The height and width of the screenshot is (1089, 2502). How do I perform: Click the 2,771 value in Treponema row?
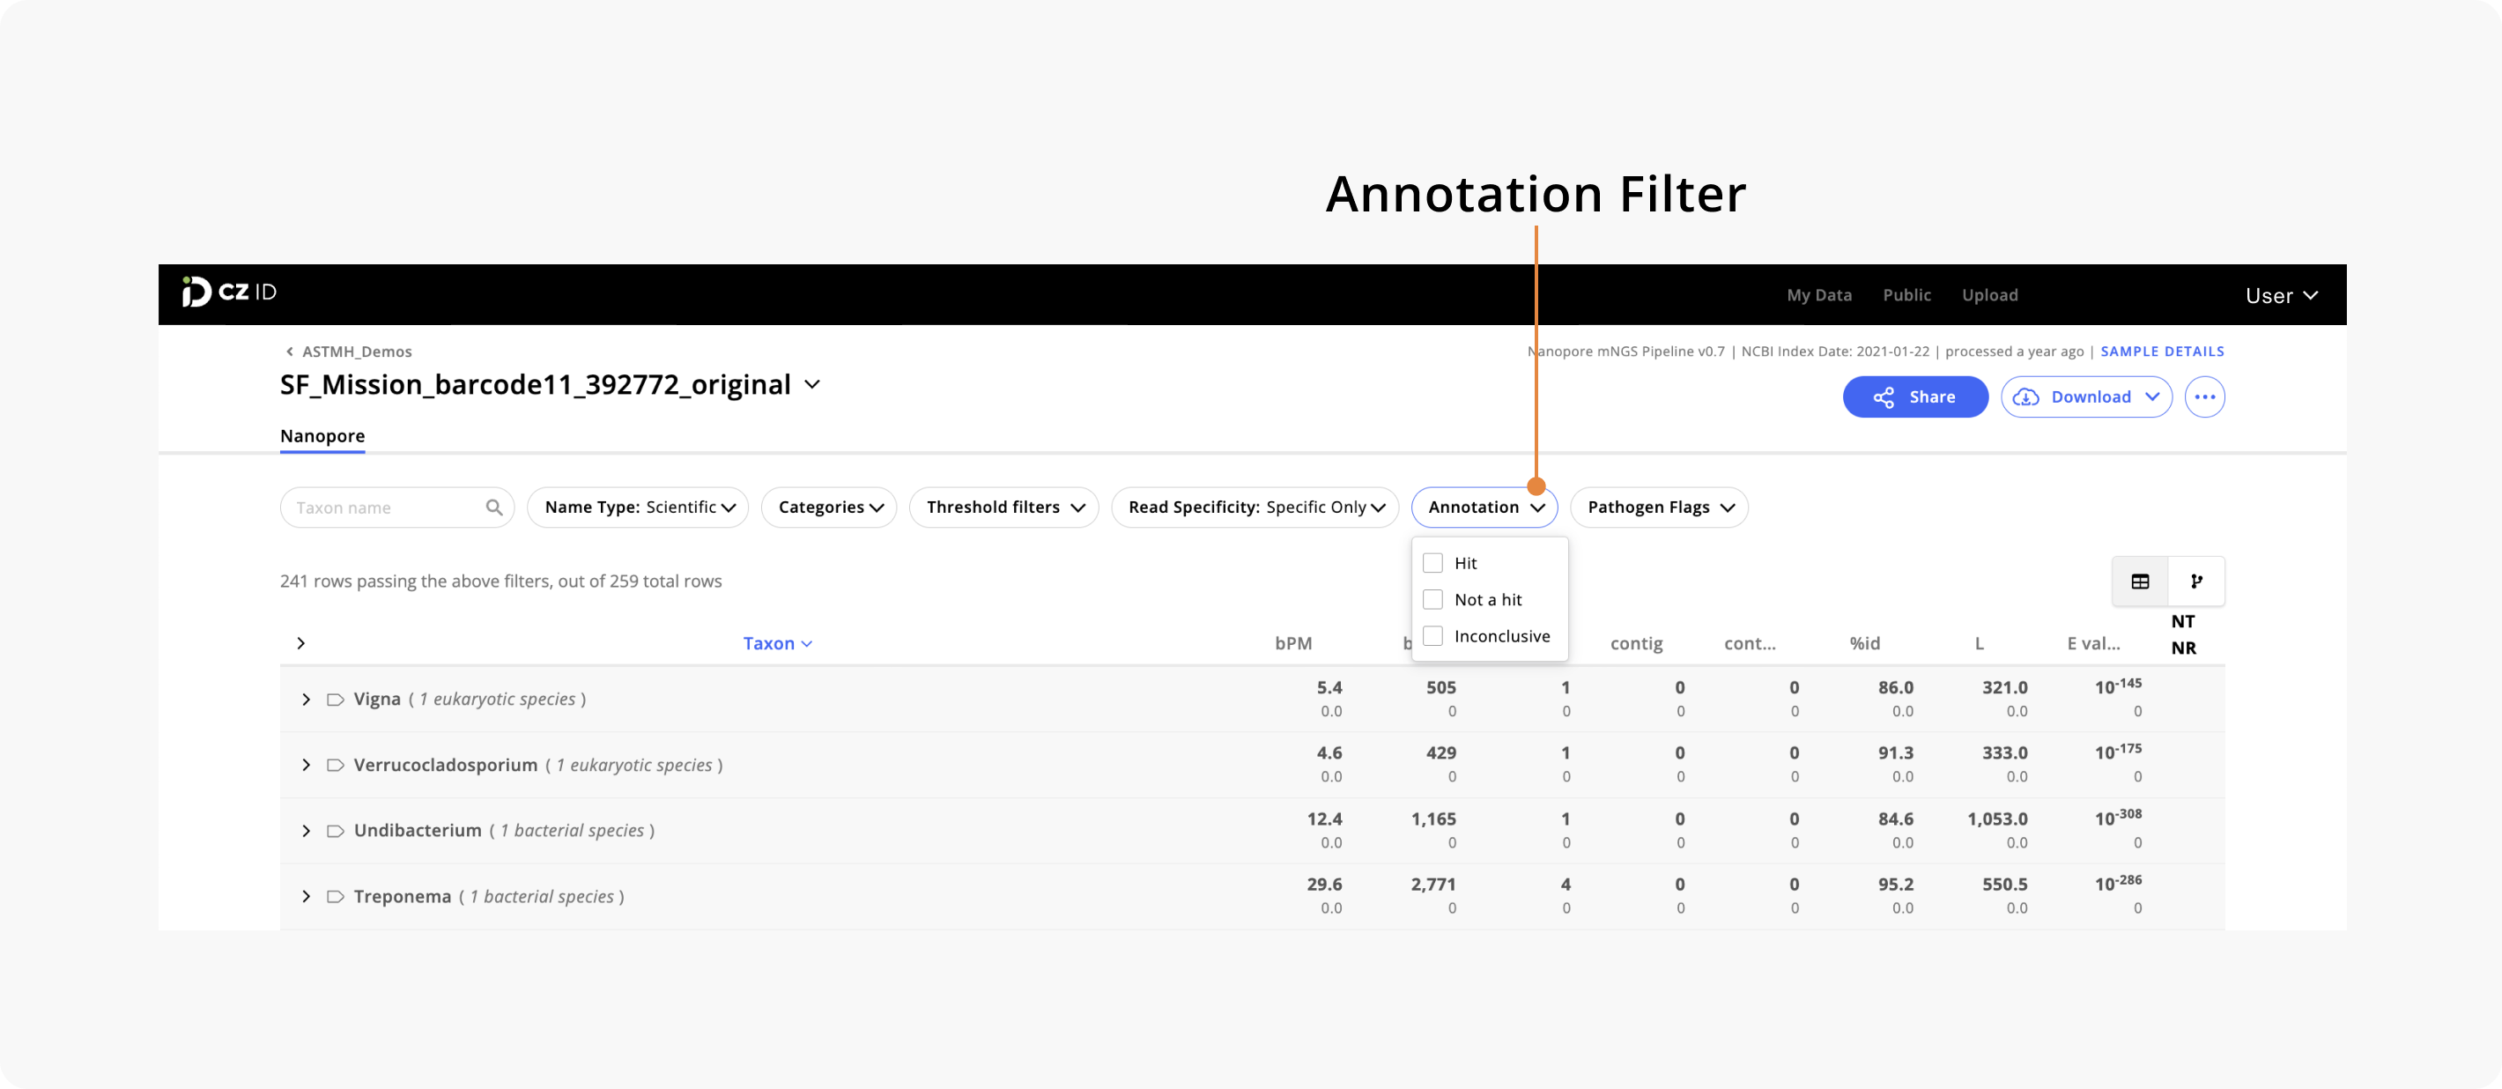coord(1432,884)
